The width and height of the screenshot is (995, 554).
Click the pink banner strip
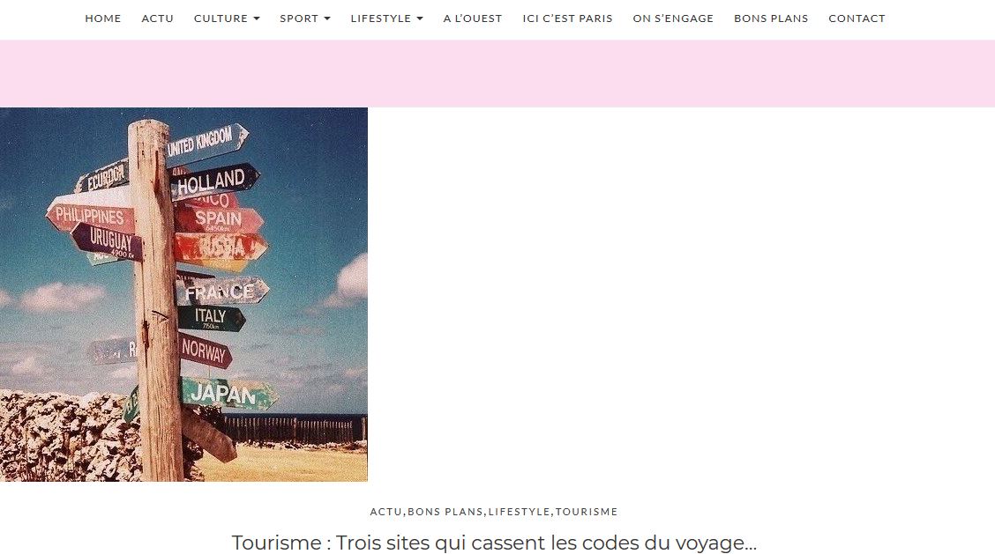pos(497,73)
